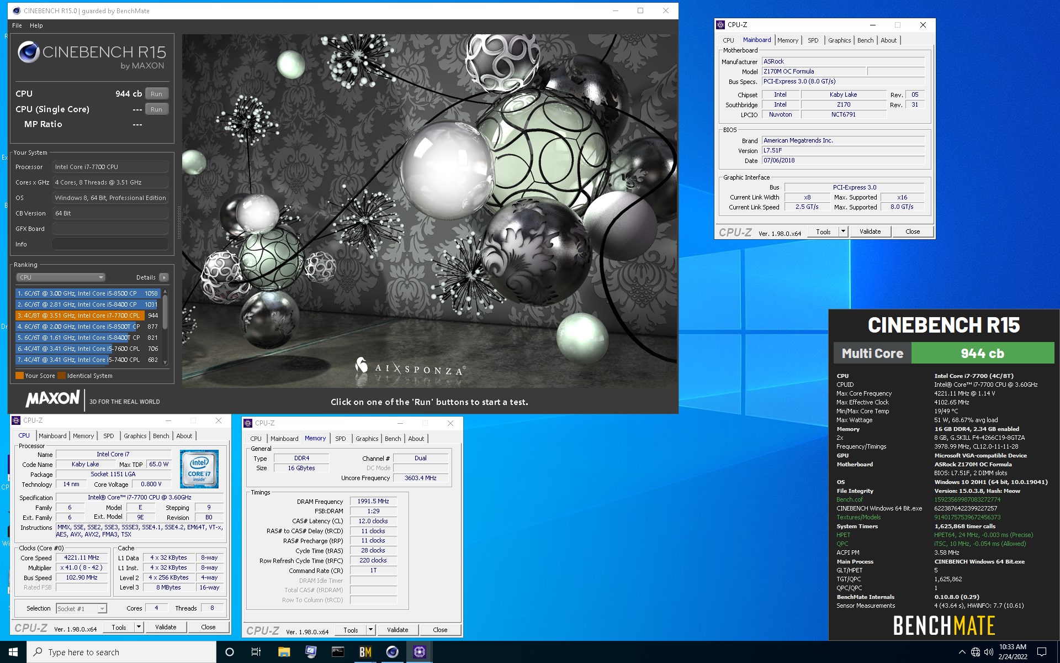This screenshot has width=1060, height=663.
Task: Click the 944 cb Multi Core score bar
Action: click(982, 353)
